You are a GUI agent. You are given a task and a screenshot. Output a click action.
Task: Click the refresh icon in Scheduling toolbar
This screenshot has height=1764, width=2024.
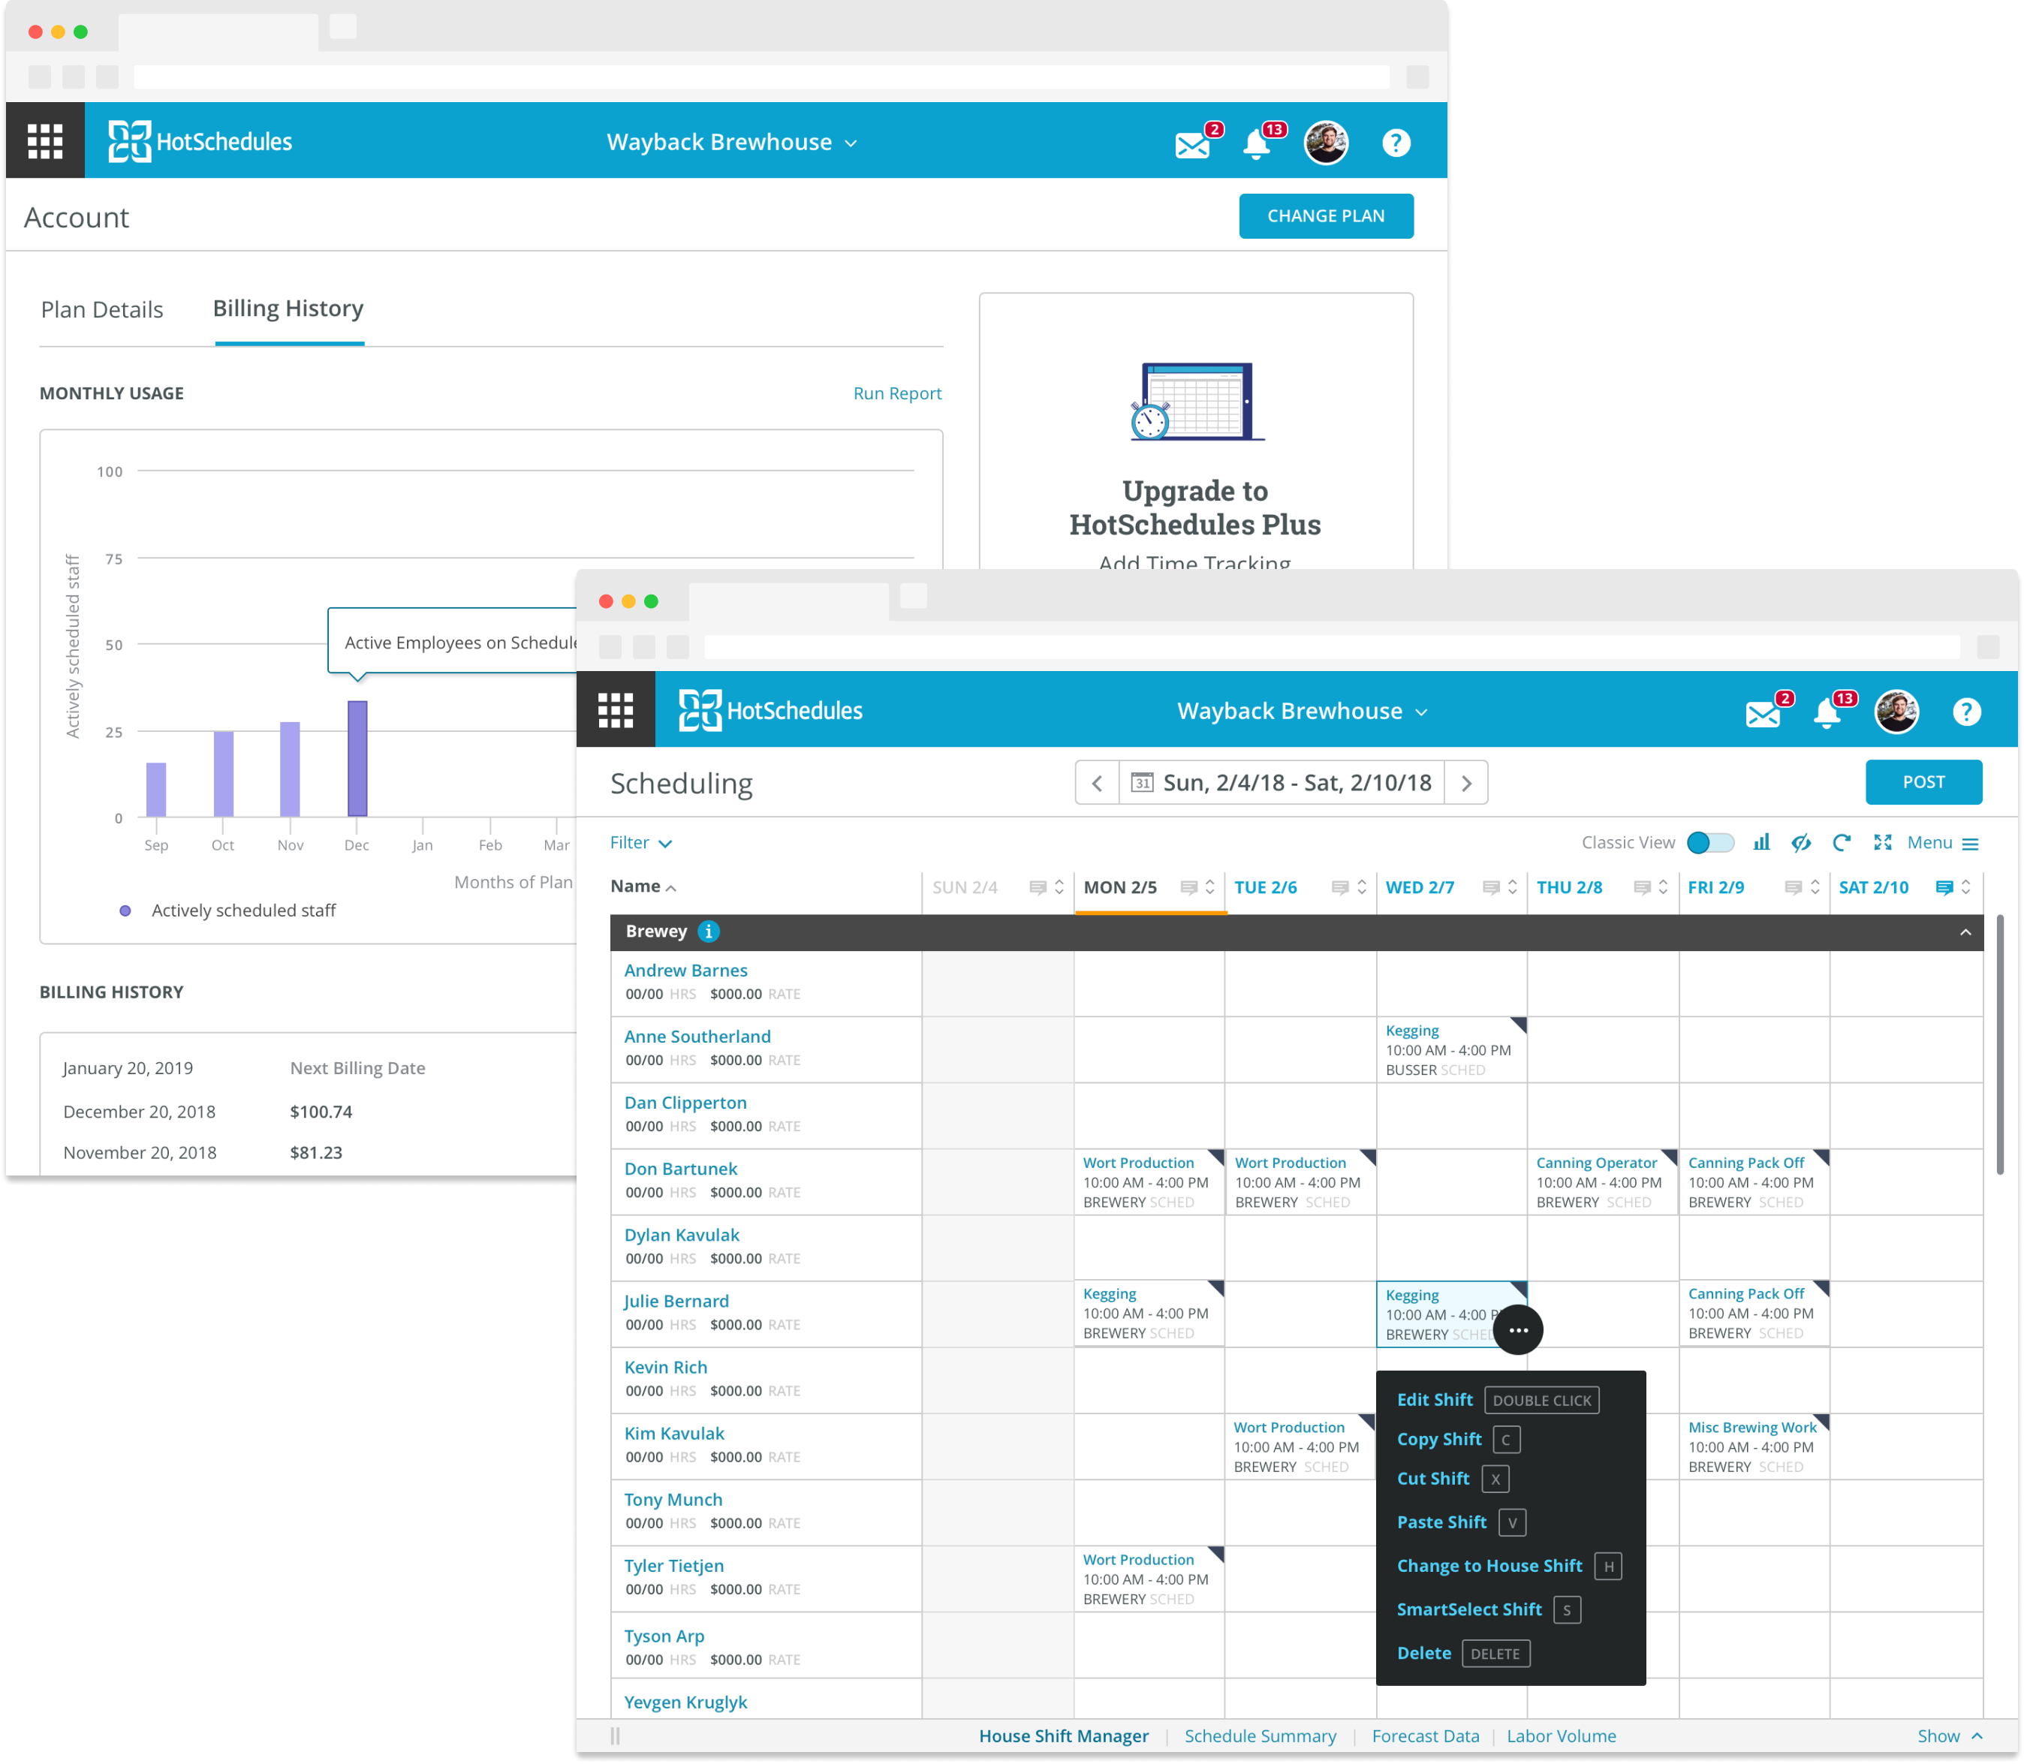1841,843
